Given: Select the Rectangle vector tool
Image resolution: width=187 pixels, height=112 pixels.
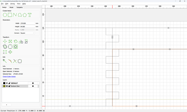Looking at the screenshot, I should pyautogui.click(x=10, y=15).
